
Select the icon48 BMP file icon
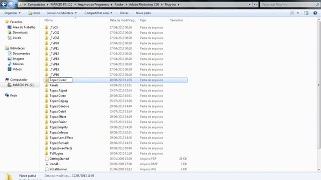tap(47, 164)
